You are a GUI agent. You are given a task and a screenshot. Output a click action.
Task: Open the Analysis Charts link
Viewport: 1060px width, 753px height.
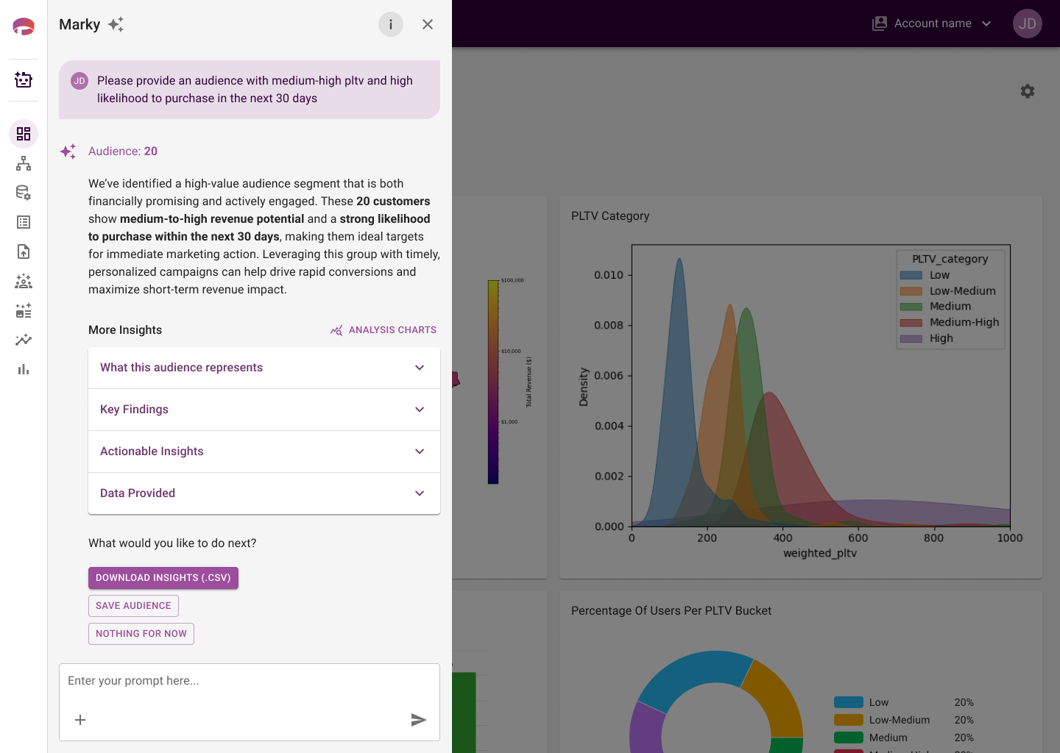(384, 330)
